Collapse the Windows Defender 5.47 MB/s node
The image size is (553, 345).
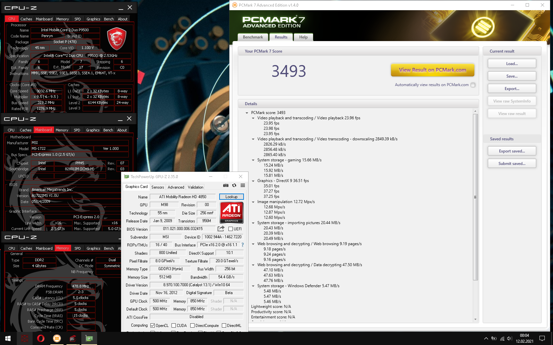pos(253,286)
